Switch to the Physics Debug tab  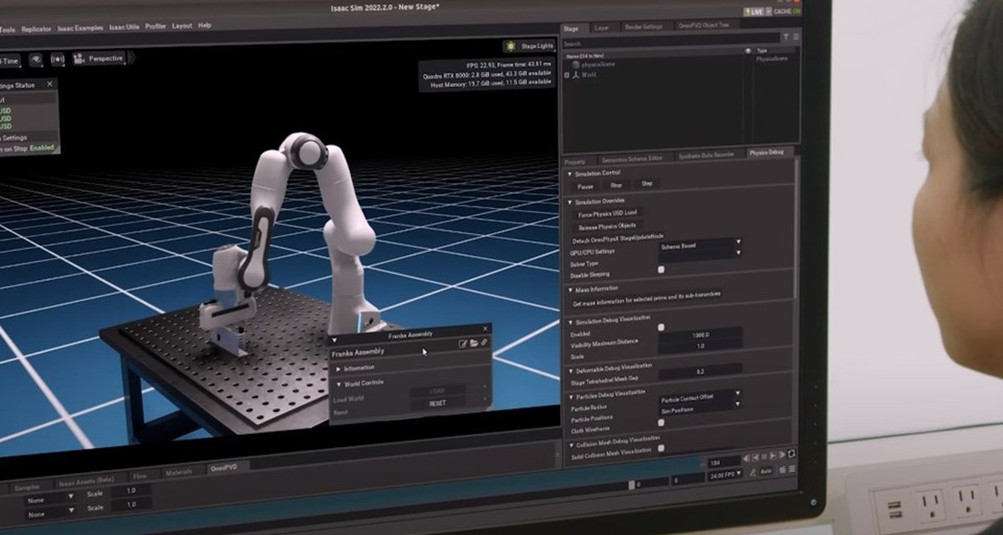point(766,153)
